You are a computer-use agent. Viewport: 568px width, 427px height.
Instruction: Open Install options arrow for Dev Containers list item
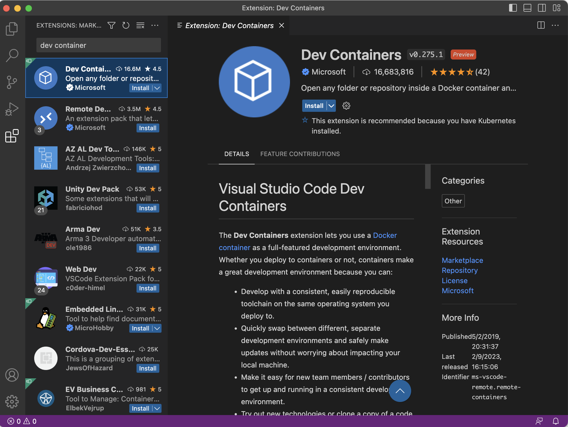[x=157, y=88]
